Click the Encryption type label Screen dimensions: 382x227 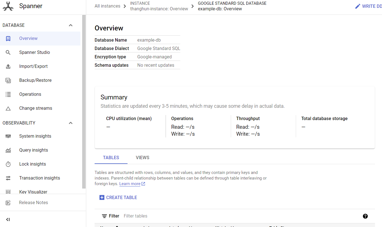110,57
